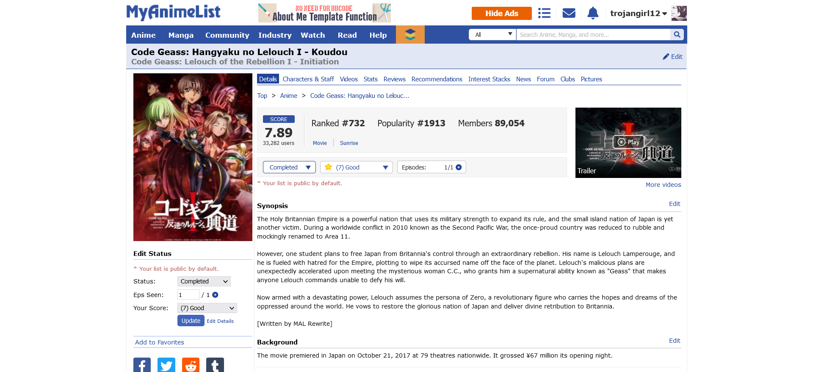The height and width of the screenshot is (372, 813).
Task: Play the trailer video
Action: 628,142
